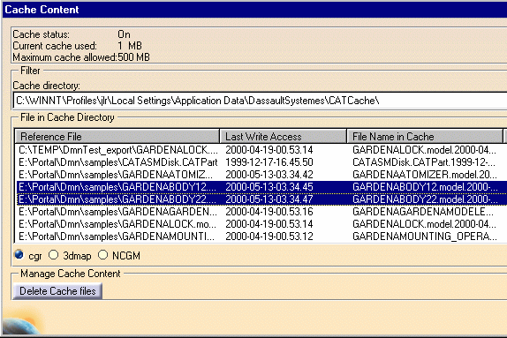Click the date 2000-05-13-03.34.45
Viewport: 507px width, 338px height.
point(269,187)
